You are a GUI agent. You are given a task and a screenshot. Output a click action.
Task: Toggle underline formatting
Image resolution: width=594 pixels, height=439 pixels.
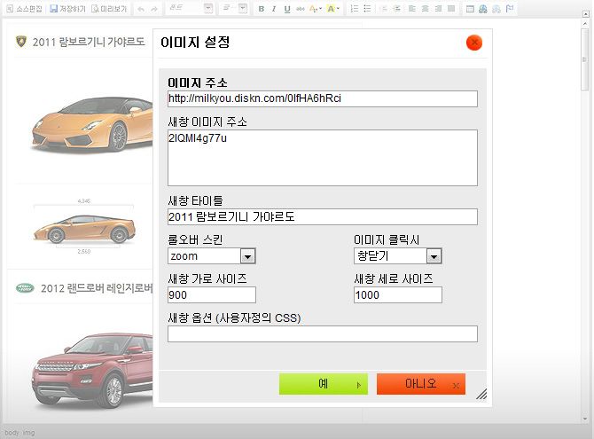point(287,9)
